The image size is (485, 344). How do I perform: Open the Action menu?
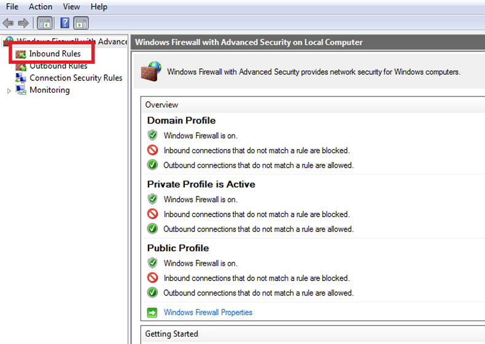point(41,7)
